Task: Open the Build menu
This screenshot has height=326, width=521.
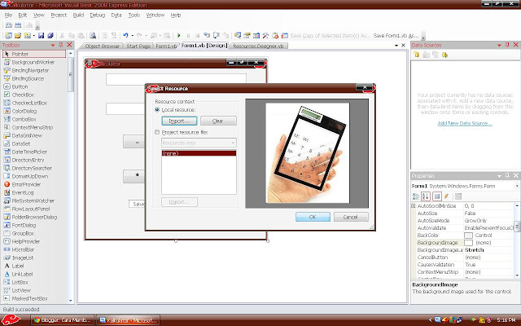Action: coord(78,15)
